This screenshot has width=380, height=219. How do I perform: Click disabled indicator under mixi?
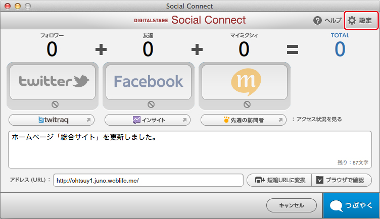247,104
